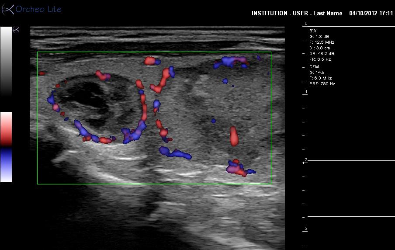Select the grayscale map bar
395x250 pixels.
(6, 61)
